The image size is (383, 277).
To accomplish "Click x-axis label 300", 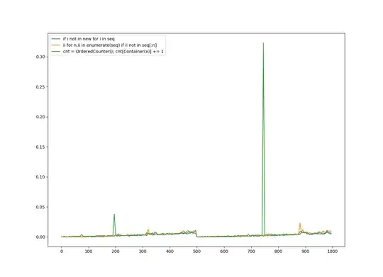I will tap(143, 251).
